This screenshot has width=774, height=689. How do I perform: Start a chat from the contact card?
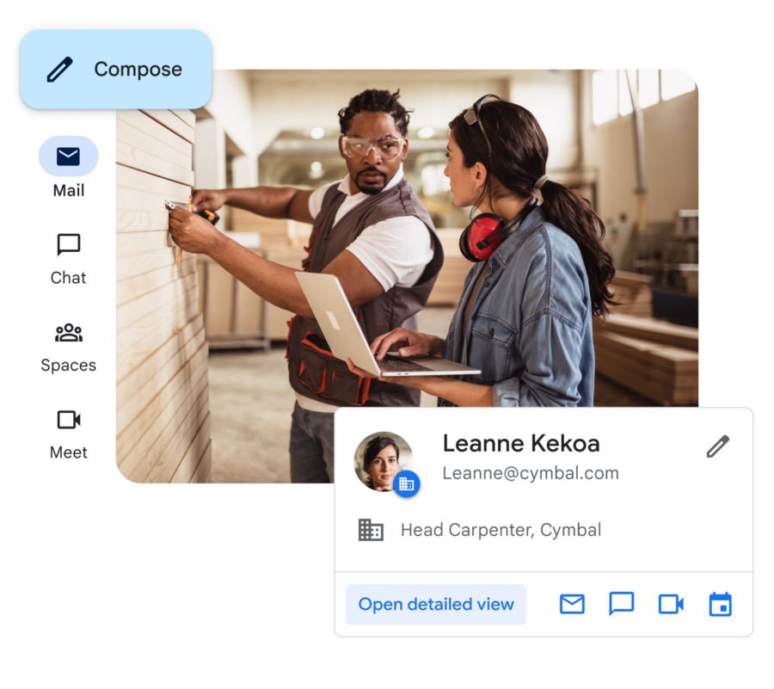pyautogui.click(x=622, y=604)
